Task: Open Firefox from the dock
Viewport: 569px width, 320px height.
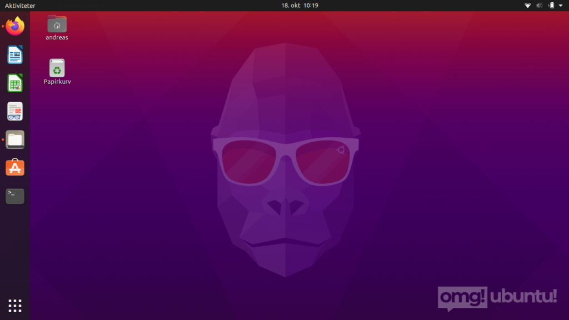Action: (x=15, y=26)
